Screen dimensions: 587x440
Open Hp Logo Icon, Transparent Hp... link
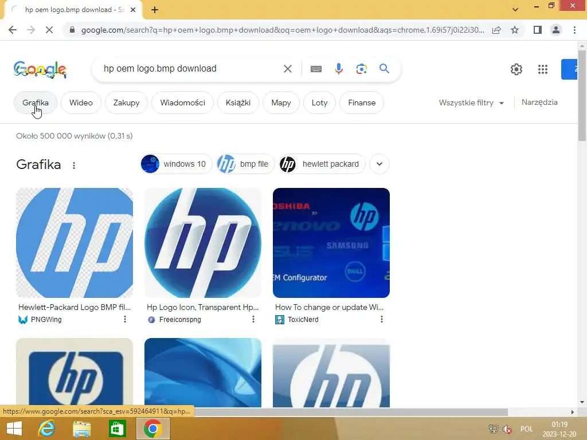202,307
